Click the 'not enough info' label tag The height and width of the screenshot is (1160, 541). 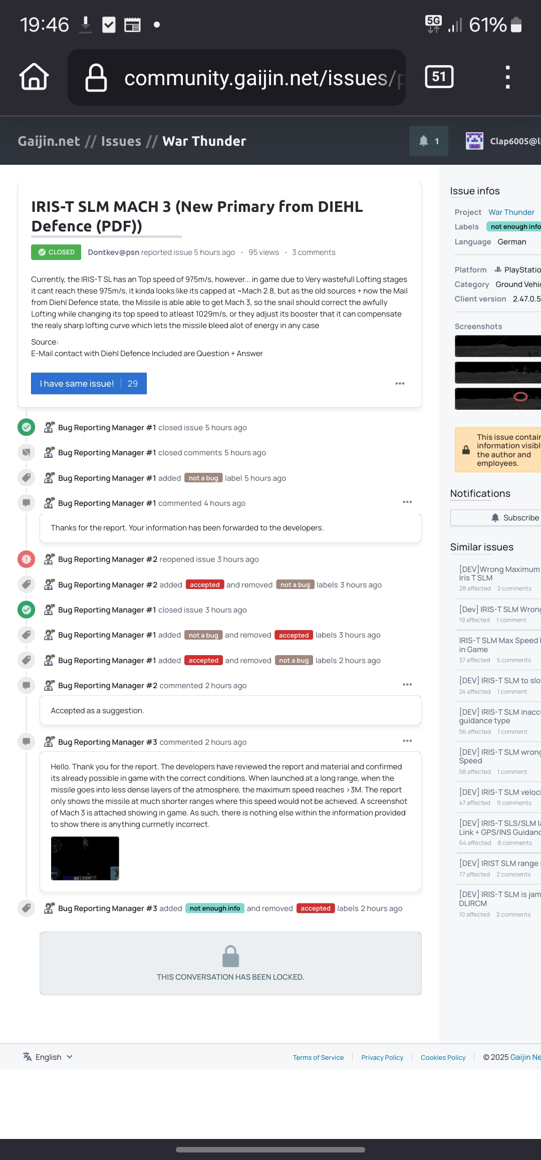(215, 908)
